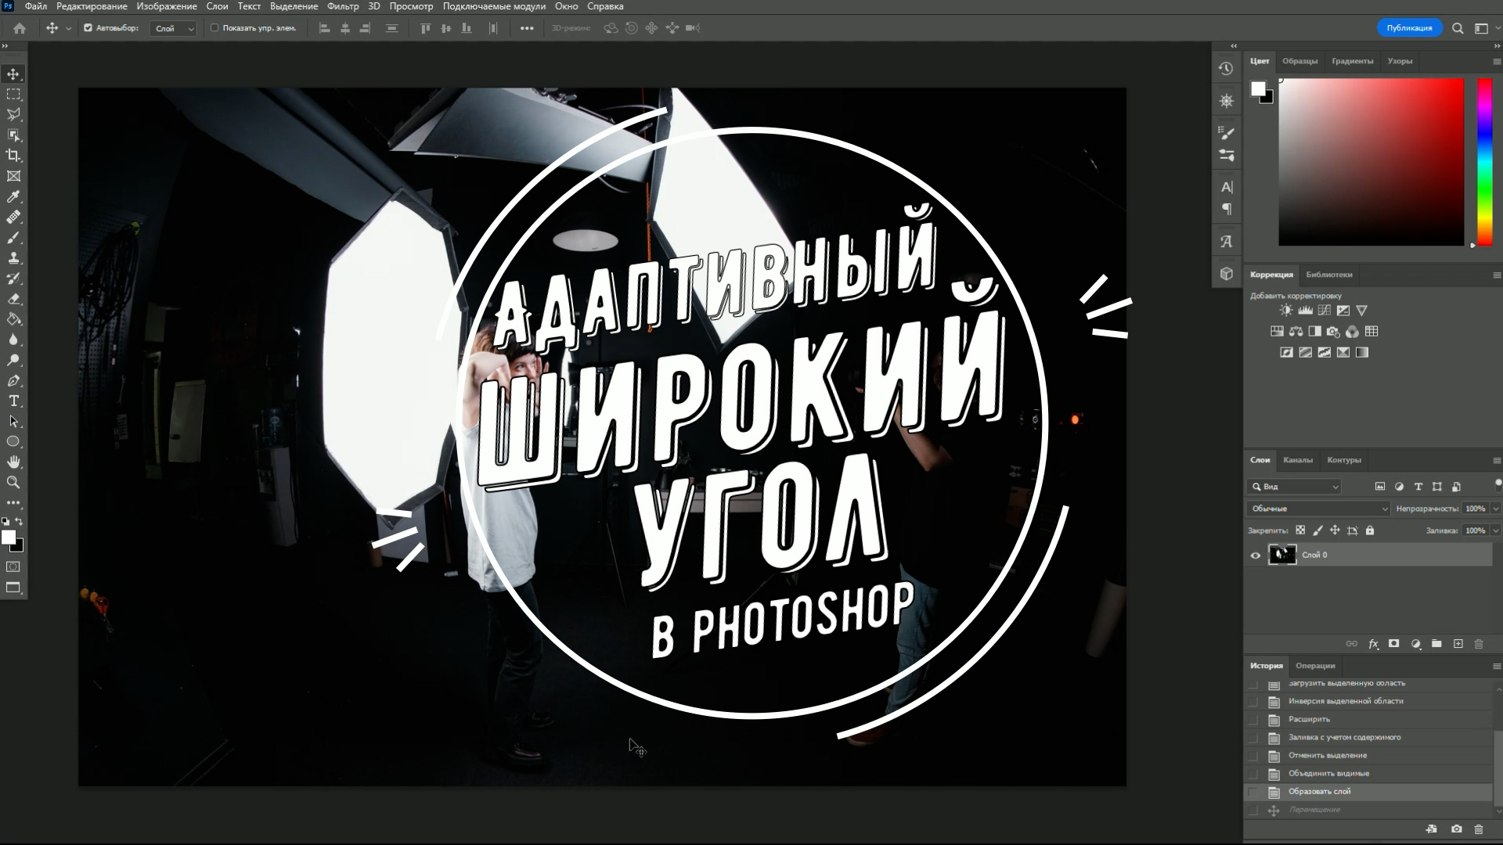Switch to the Образцы tab
The height and width of the screenshot is (845, 1503).
point(1300,61)
